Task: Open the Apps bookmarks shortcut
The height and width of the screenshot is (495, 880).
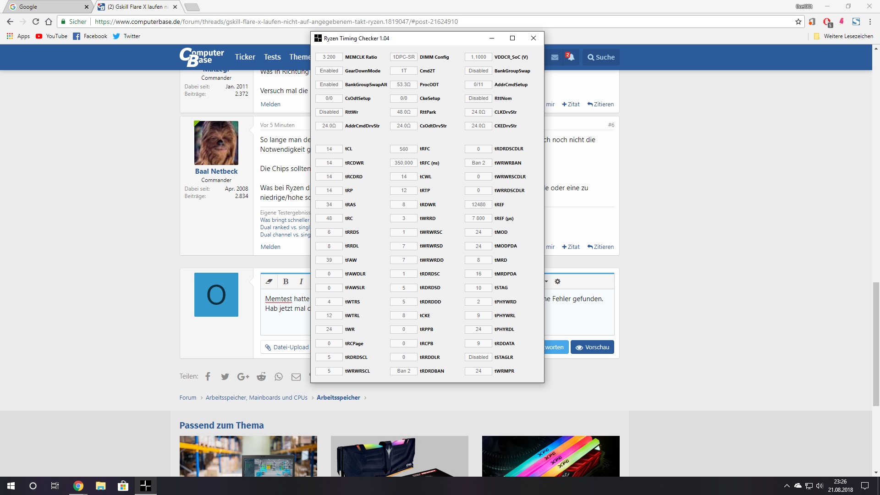Action: [x=18, y=36]
